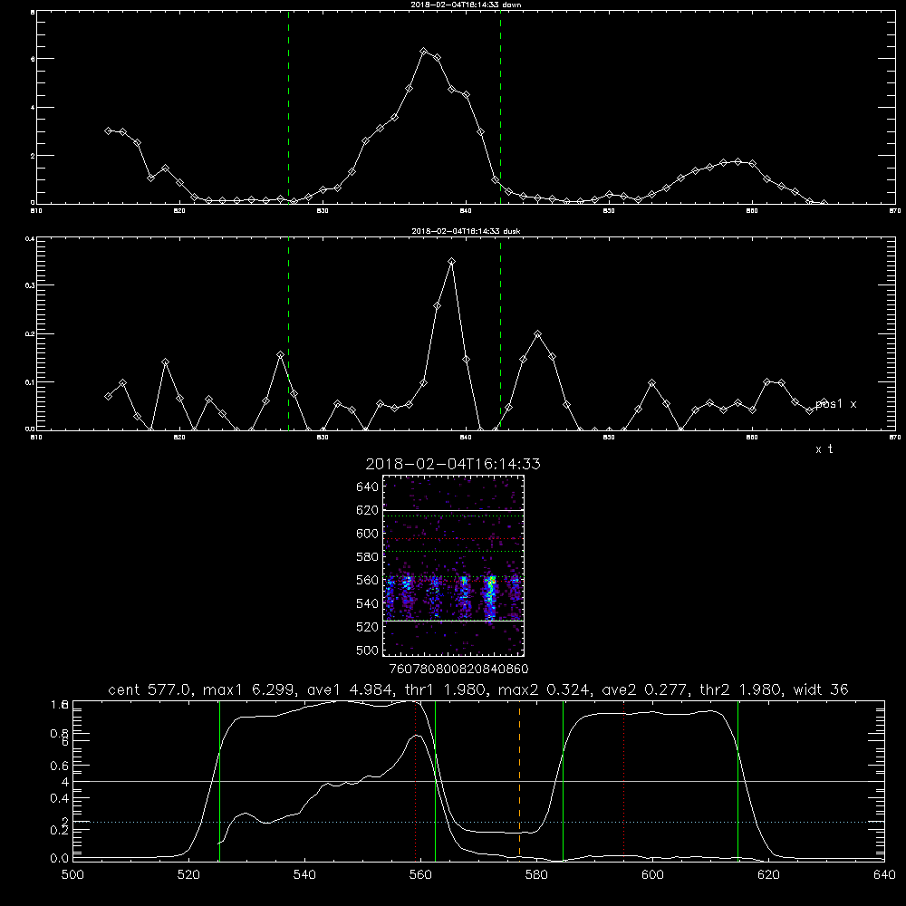Click the '500' tick label on bottom plot x-axis
Viewport: 906px width, 906px height.
tap(72, 875)
